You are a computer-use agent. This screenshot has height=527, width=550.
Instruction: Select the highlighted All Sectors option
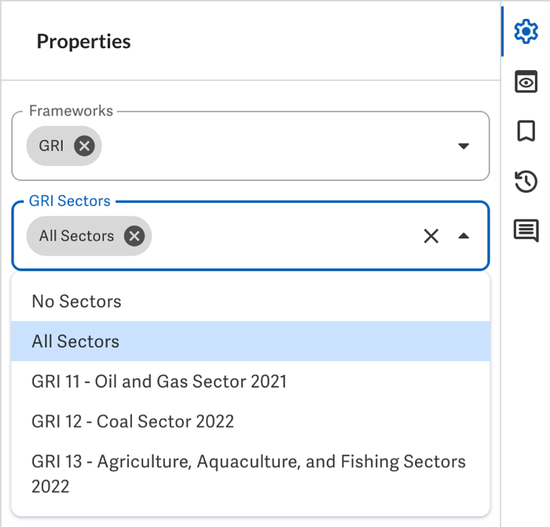[251, 341]
